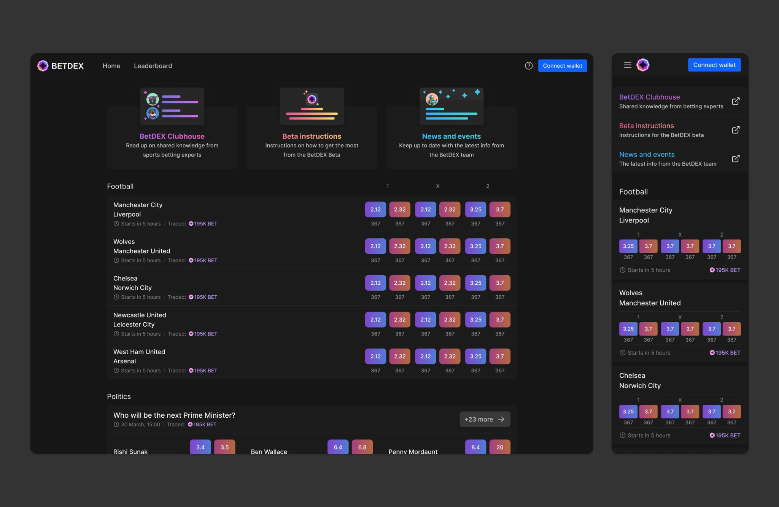The width and height of the screenshot is (779, 507).
Task: Click the external link icon next to BetDEX Clubhouse
Action: 736,101
